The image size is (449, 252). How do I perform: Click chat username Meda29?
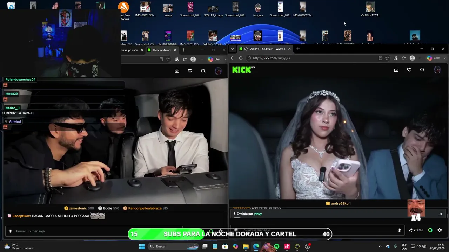click(12, 94)
